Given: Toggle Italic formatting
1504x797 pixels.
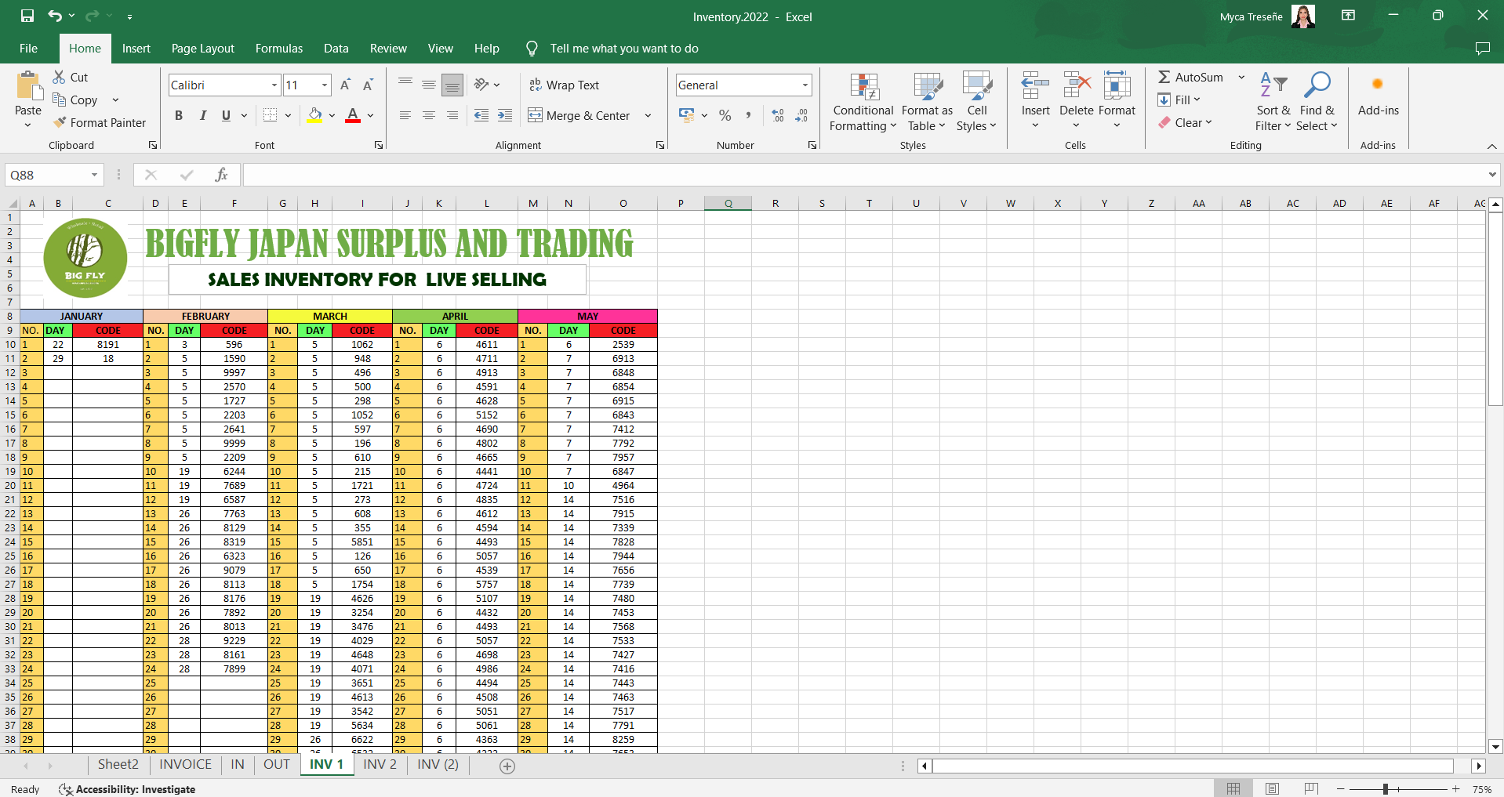Looking at the screenshot, I should point(202,115).
